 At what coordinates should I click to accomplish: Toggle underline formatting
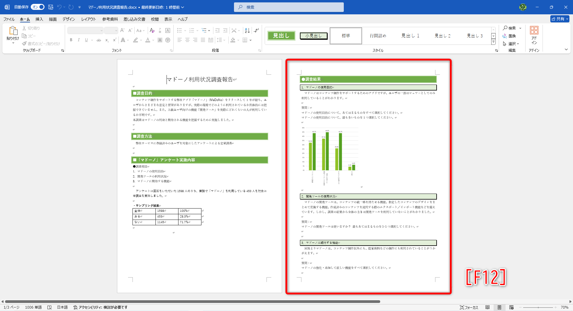click(86, 40)
